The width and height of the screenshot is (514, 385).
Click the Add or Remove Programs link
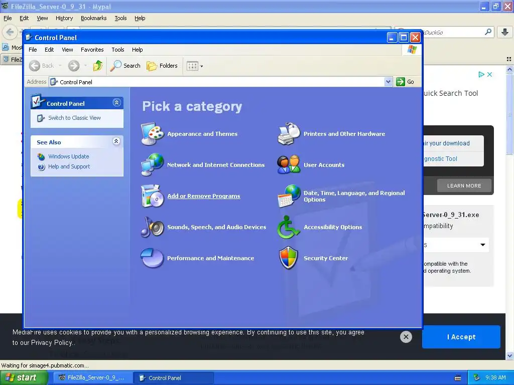tap(204, 196)
